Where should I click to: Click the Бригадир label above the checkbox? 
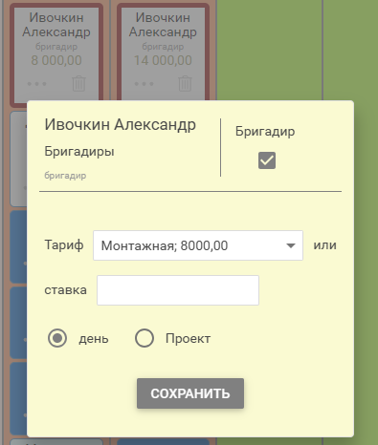tap(265, 132)
